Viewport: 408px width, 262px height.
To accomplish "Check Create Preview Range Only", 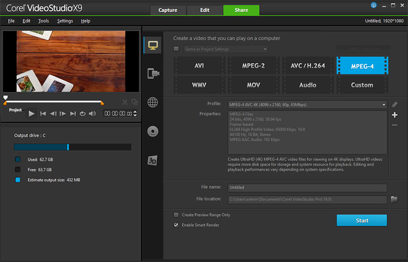I will (x=176, y=215).
